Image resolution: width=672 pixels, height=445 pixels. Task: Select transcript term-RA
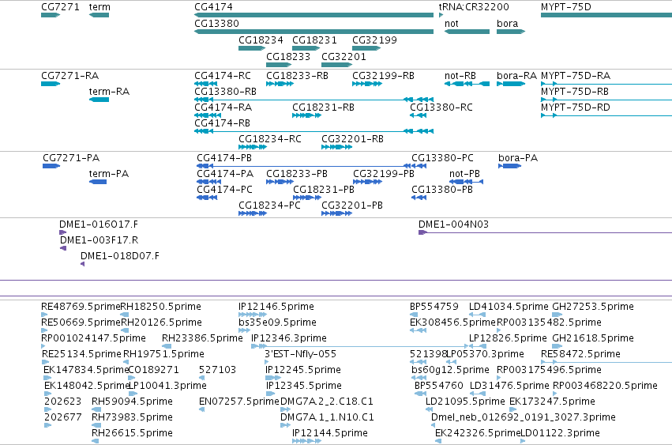click(x=99, y=100)
